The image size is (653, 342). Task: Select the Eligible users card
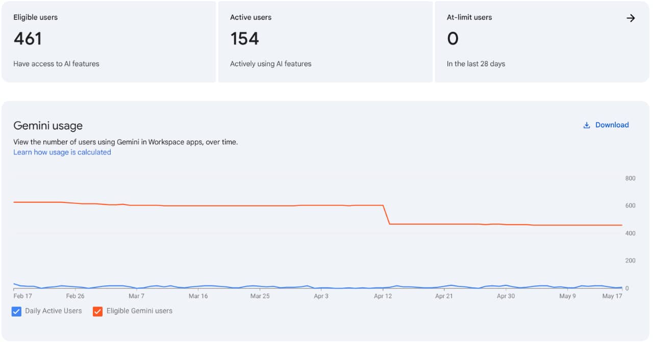[x=109, y=41]
